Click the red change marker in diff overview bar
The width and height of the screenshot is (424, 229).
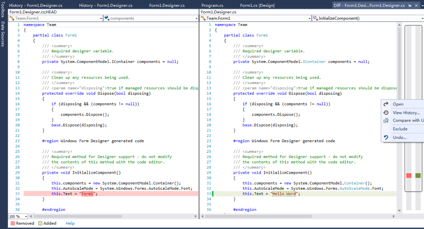[408, 176]
